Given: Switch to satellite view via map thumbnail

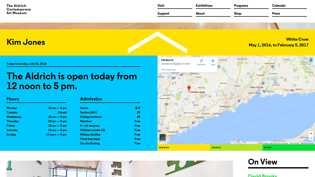Looking at the screenshot, I should (x=163, y=137).
